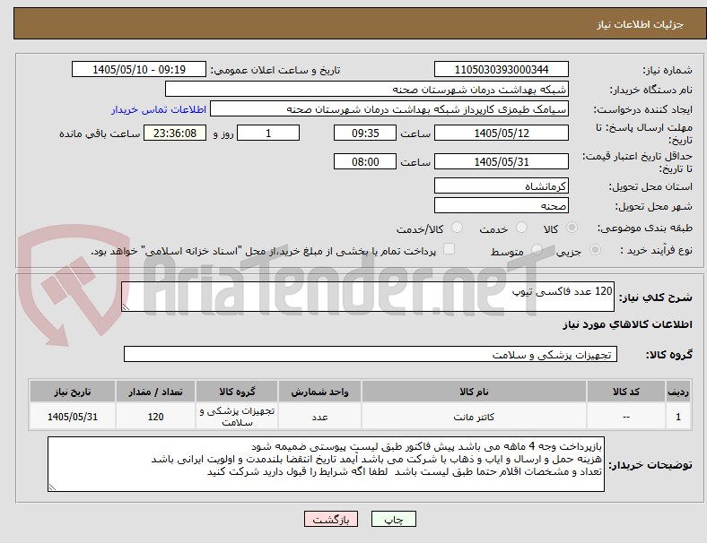Viewport: 707px width, 543px height.
Task: Select the متوسط purchase type radio
Action: [537, 250]
